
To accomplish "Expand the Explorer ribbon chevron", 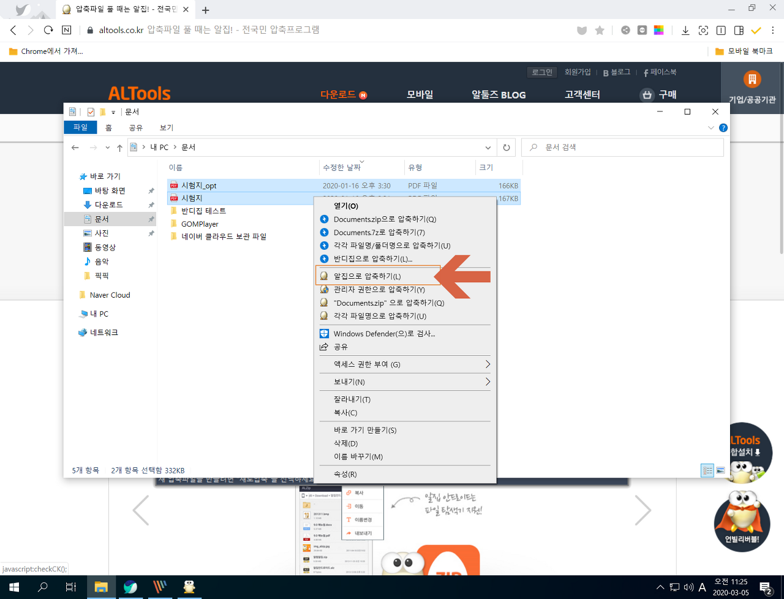I will point(711,128).
